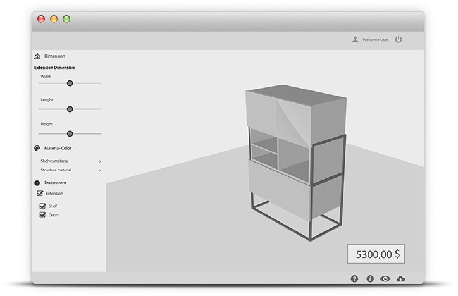
Task: Minimize window with yellow button
Action: pos(54,19)
